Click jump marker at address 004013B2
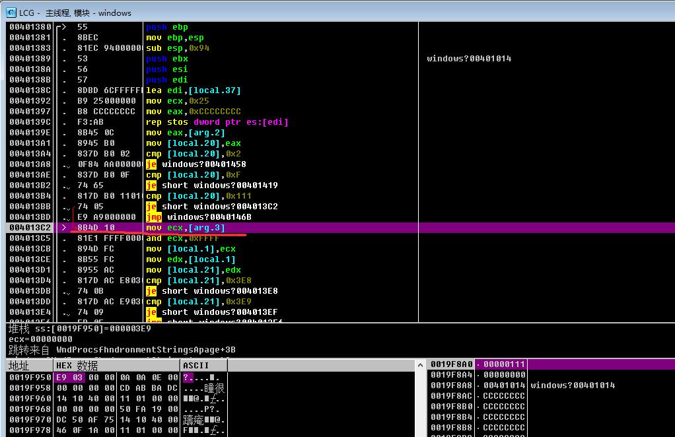 66,185
